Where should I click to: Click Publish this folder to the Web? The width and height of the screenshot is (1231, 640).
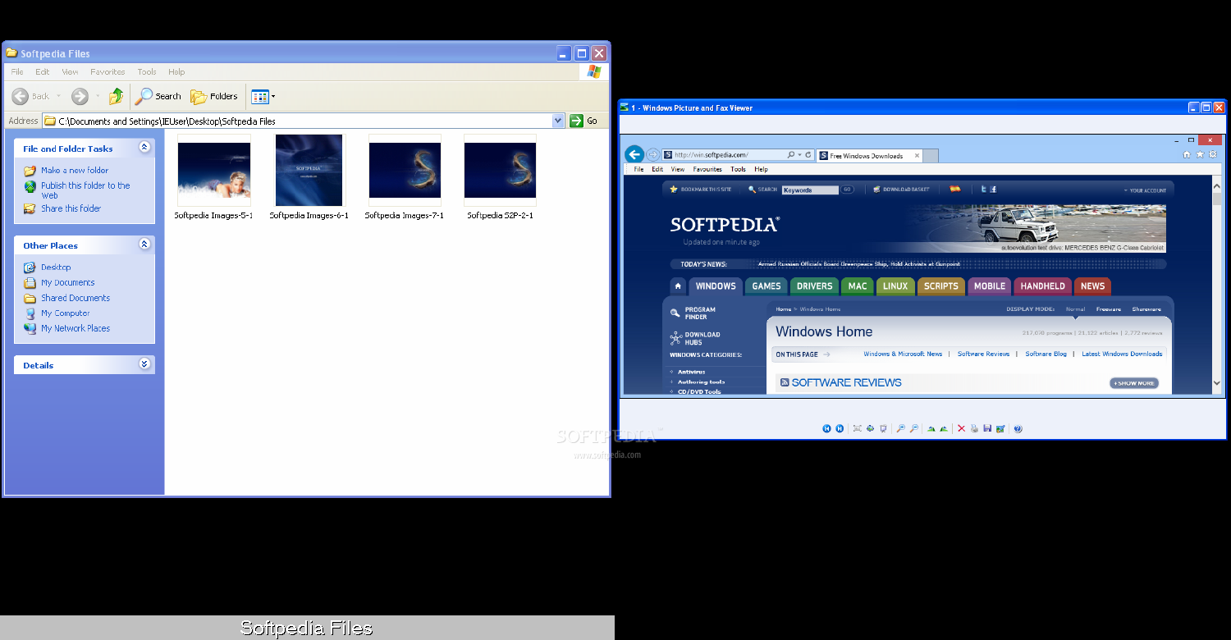pos(85,190)
